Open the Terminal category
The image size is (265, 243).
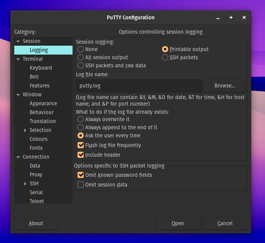[x=33, y=59]
